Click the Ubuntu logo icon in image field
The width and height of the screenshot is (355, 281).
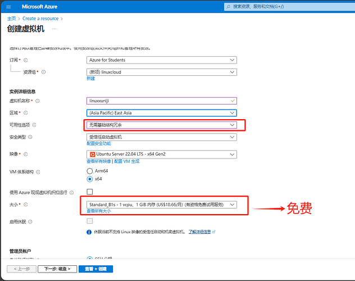(92, 154)
